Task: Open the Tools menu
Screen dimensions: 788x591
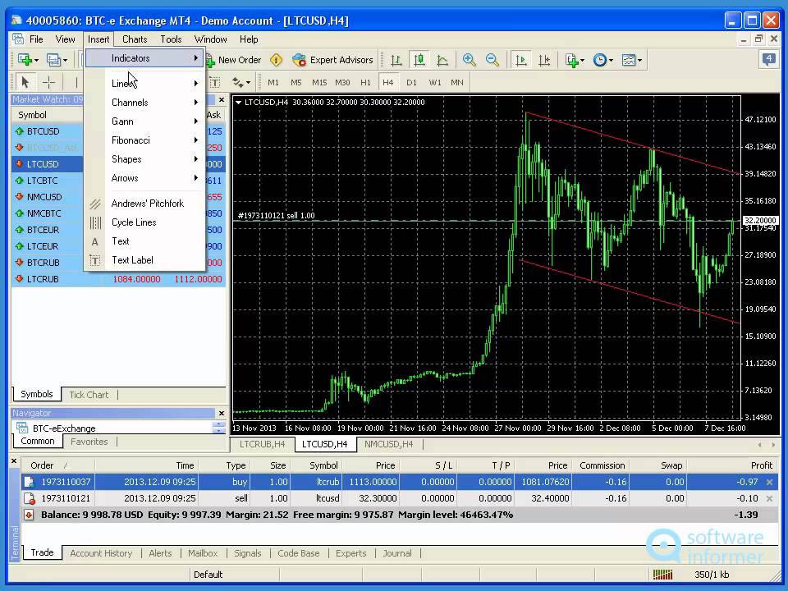Action: (171, 39)
